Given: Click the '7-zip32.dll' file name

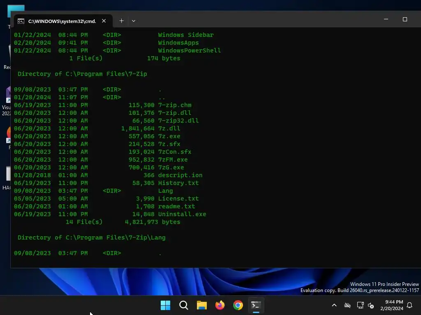Looking at the screenshot, I should (x=178, y=121).
